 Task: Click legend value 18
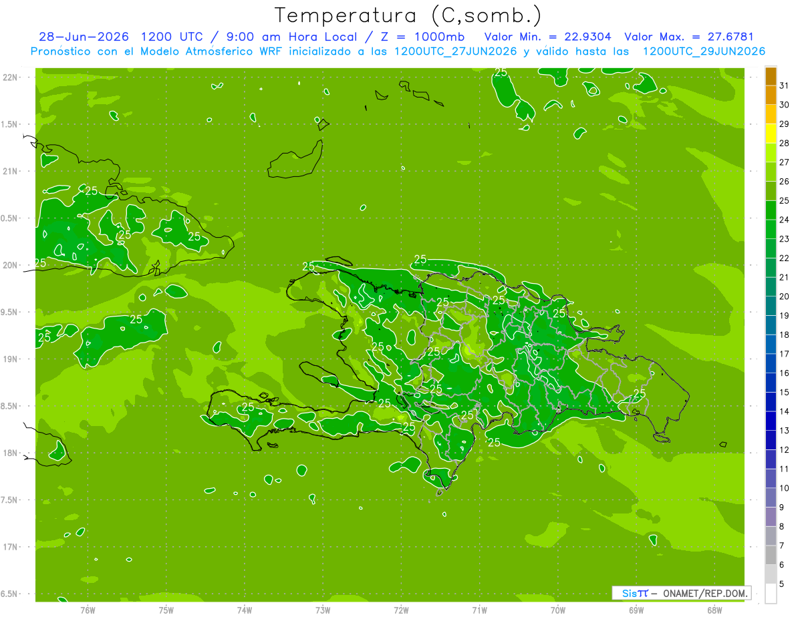click(x=785, y=335)
